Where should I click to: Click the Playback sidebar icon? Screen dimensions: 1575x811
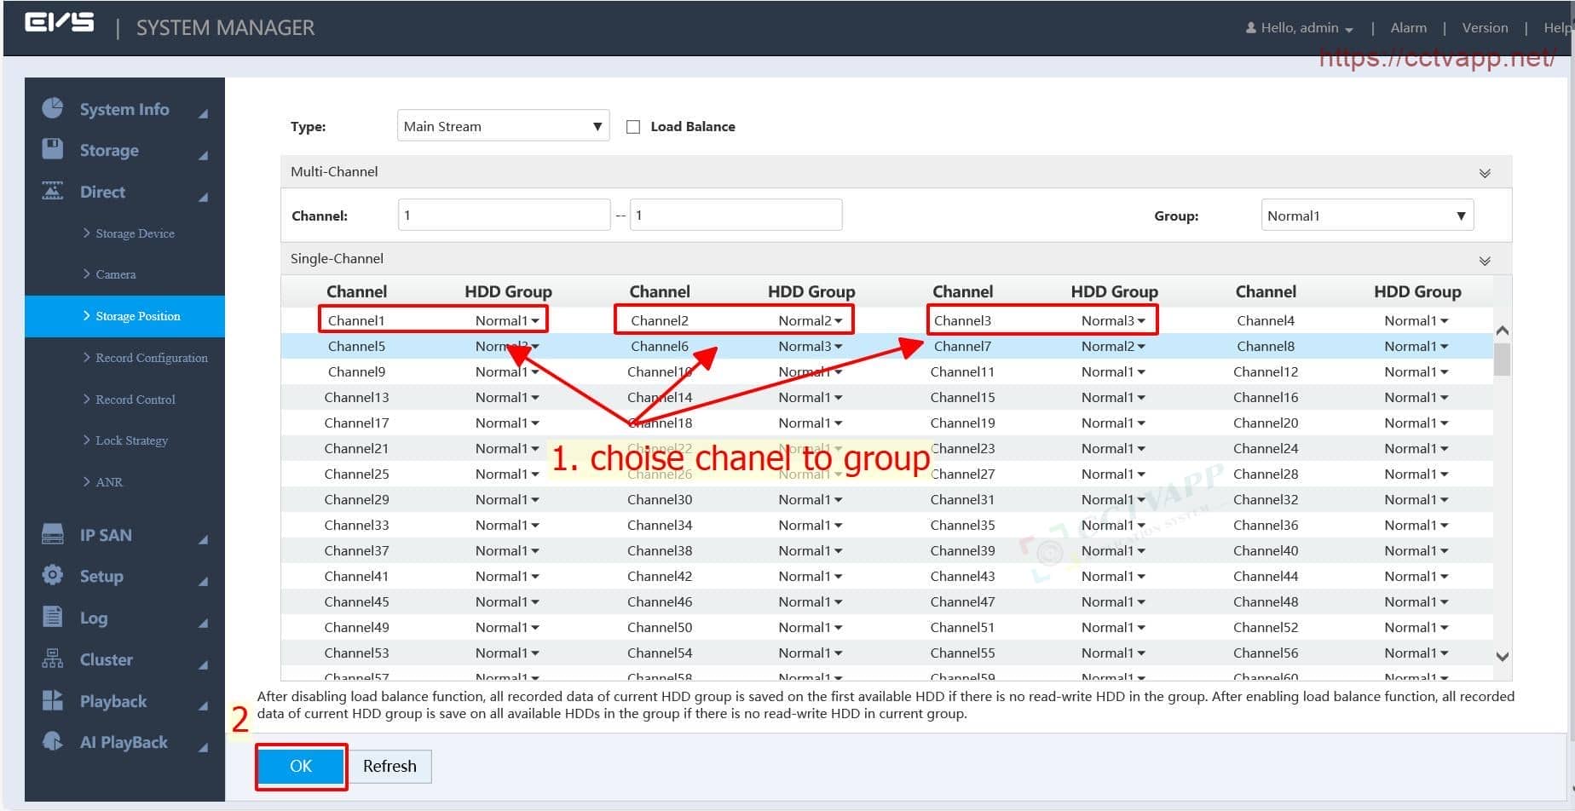point(53,700)
